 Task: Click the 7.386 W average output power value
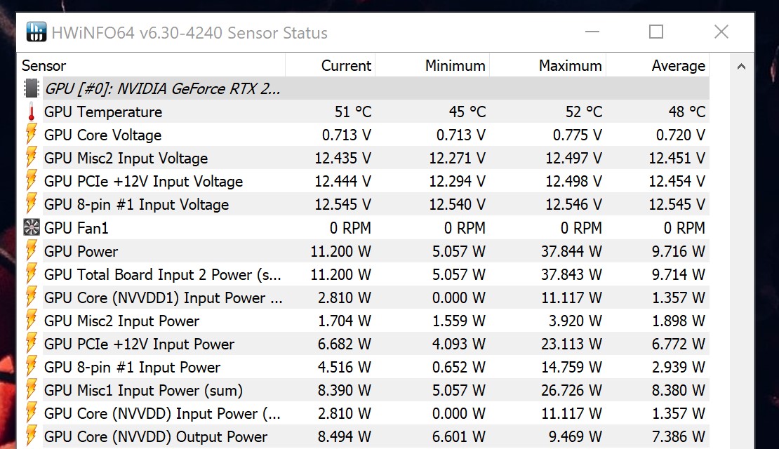point(678,436)
